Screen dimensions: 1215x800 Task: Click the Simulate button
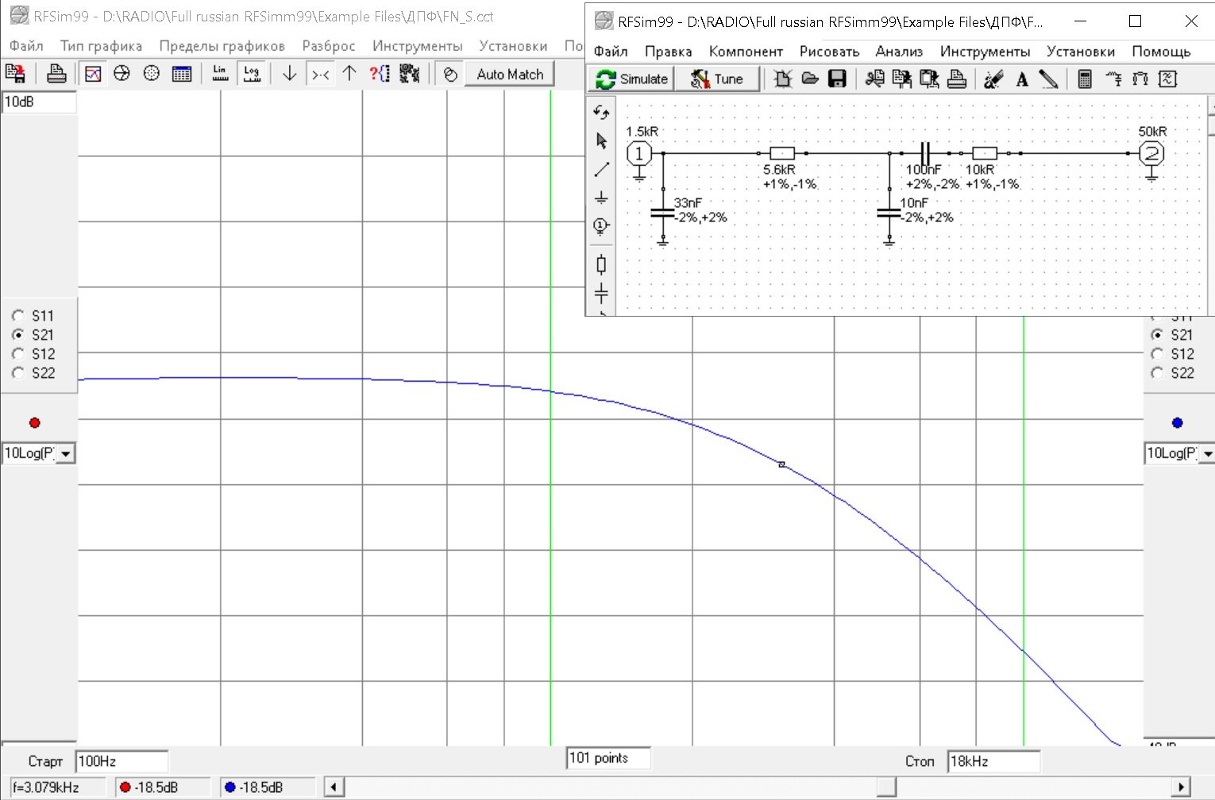pos(632,79)
